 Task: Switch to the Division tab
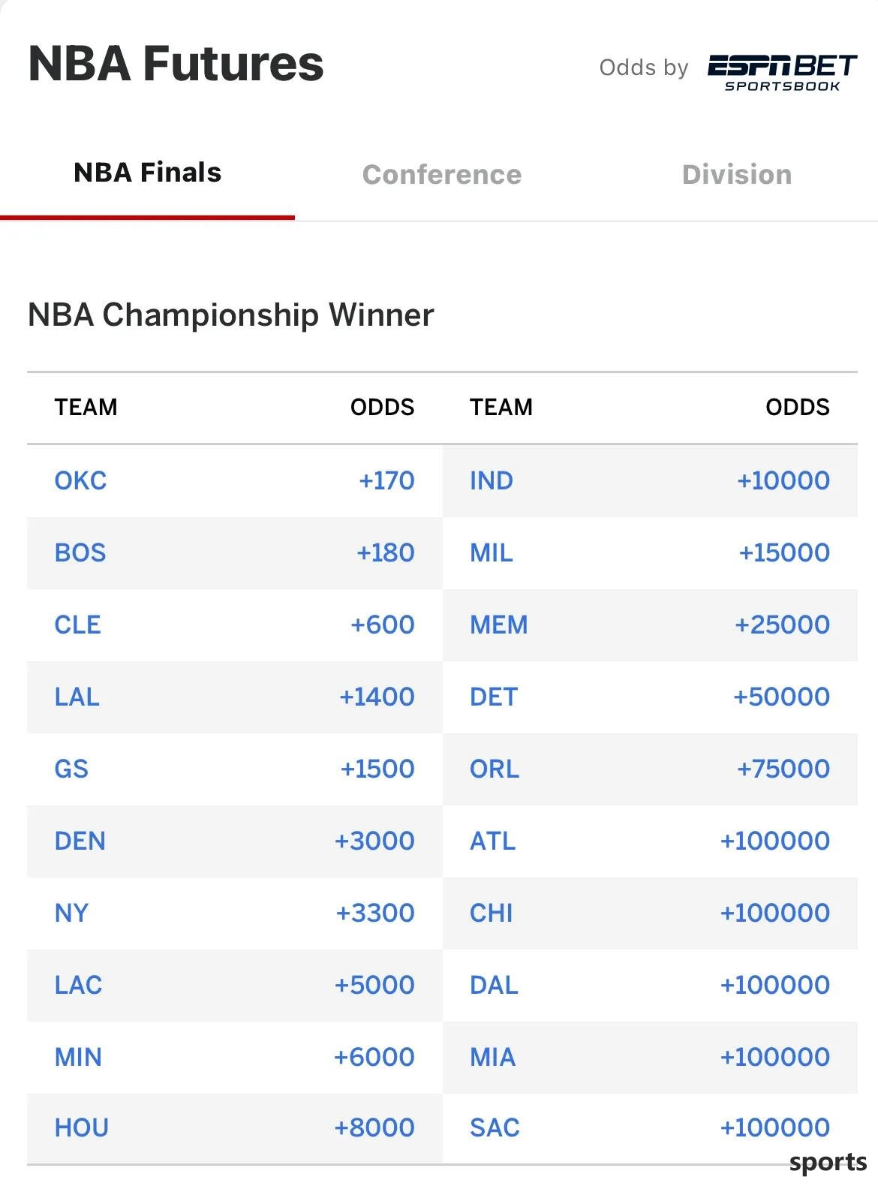(737, 175)
